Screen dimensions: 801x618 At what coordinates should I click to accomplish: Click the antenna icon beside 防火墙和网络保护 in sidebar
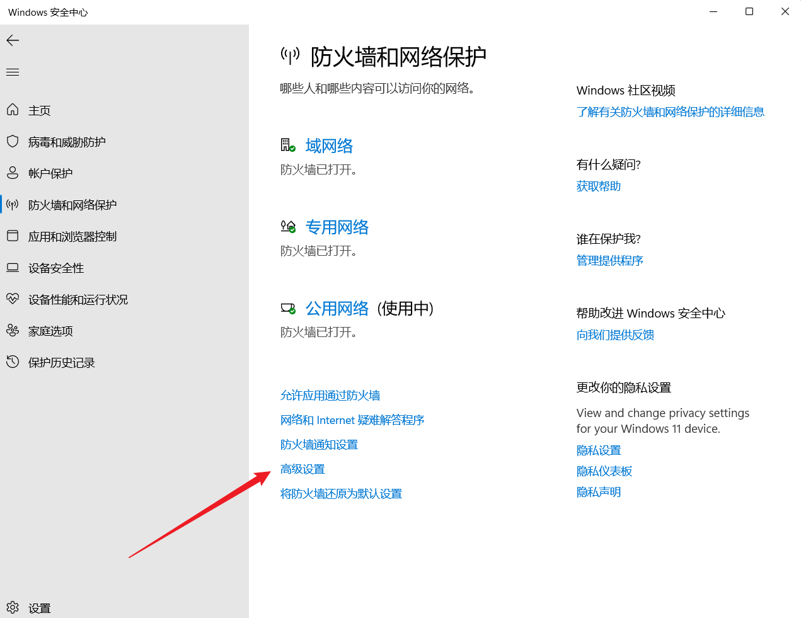pyautogui.click(x=13, y=204)
